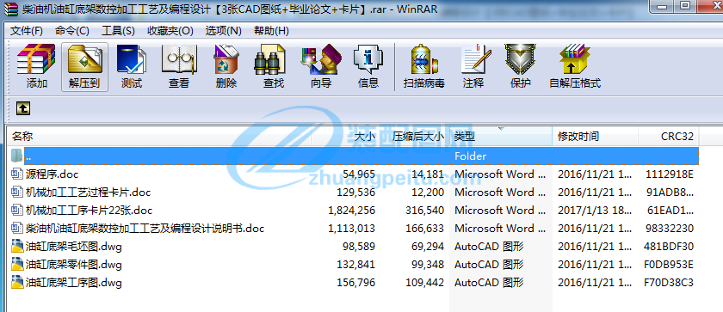Click the Word icon of 柴油机油缸底架数控加工工艺及编程设计说明书.doc
The height and width of the screenshot is (312, 723).
[x=17, y=229]
